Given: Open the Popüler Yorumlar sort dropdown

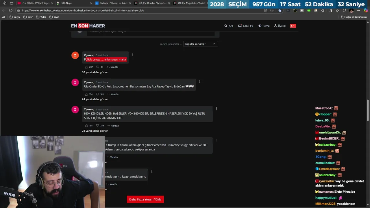Looking at the screenshot, I should coord(200,44).
